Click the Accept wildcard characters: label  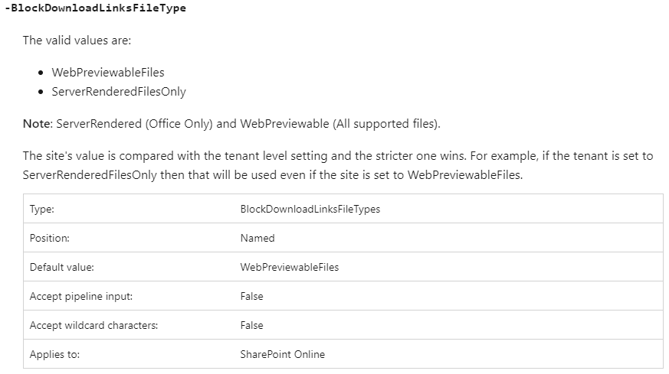point(93,326)
